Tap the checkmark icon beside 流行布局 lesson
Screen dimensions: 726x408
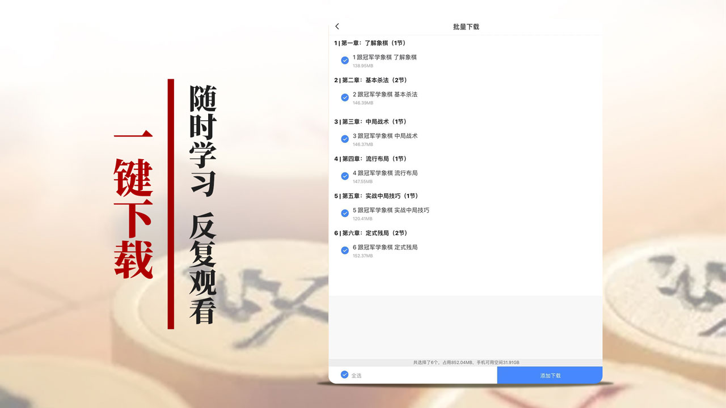tap(345, 176)
